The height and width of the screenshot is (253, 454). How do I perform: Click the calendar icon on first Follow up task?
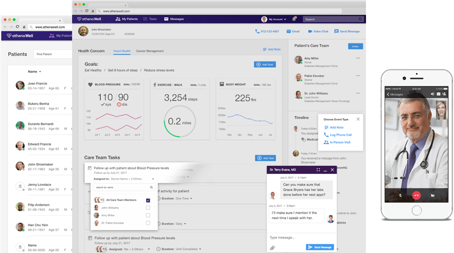(90, 168)
